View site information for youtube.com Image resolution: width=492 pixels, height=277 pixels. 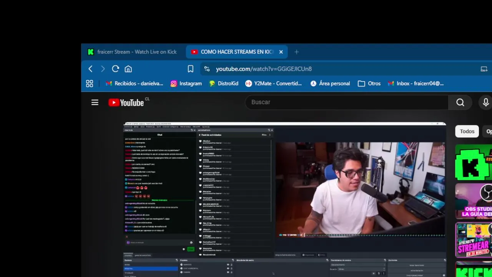coord(207,69)
